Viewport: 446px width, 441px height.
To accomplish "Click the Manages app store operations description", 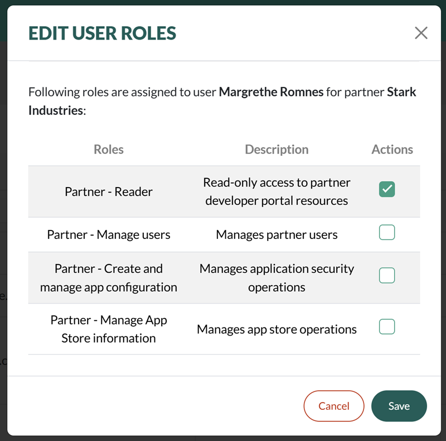I will (x=277, y=329).
